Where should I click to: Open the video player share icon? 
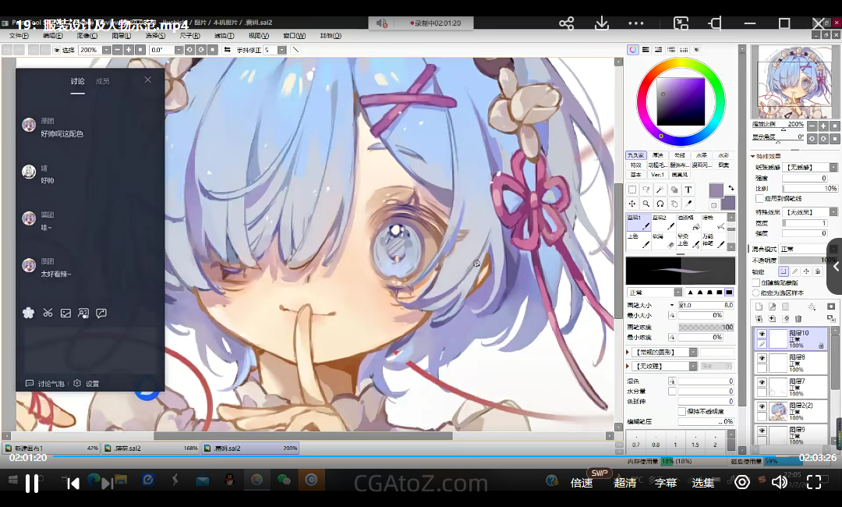567,24
